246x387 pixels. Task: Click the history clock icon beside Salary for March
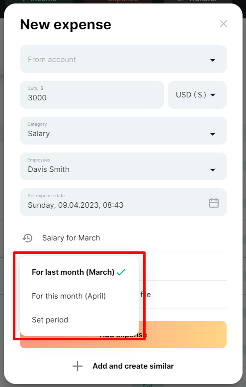click(x=27, y=238)
